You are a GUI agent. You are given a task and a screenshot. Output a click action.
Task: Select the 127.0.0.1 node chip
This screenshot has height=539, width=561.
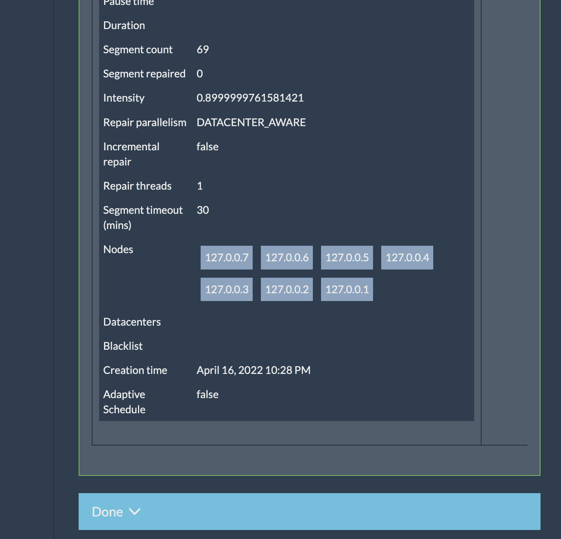(347, 289)
